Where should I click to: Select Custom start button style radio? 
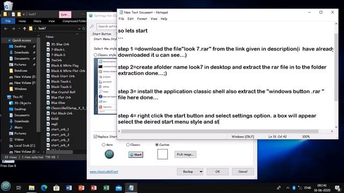coord(157,145)
